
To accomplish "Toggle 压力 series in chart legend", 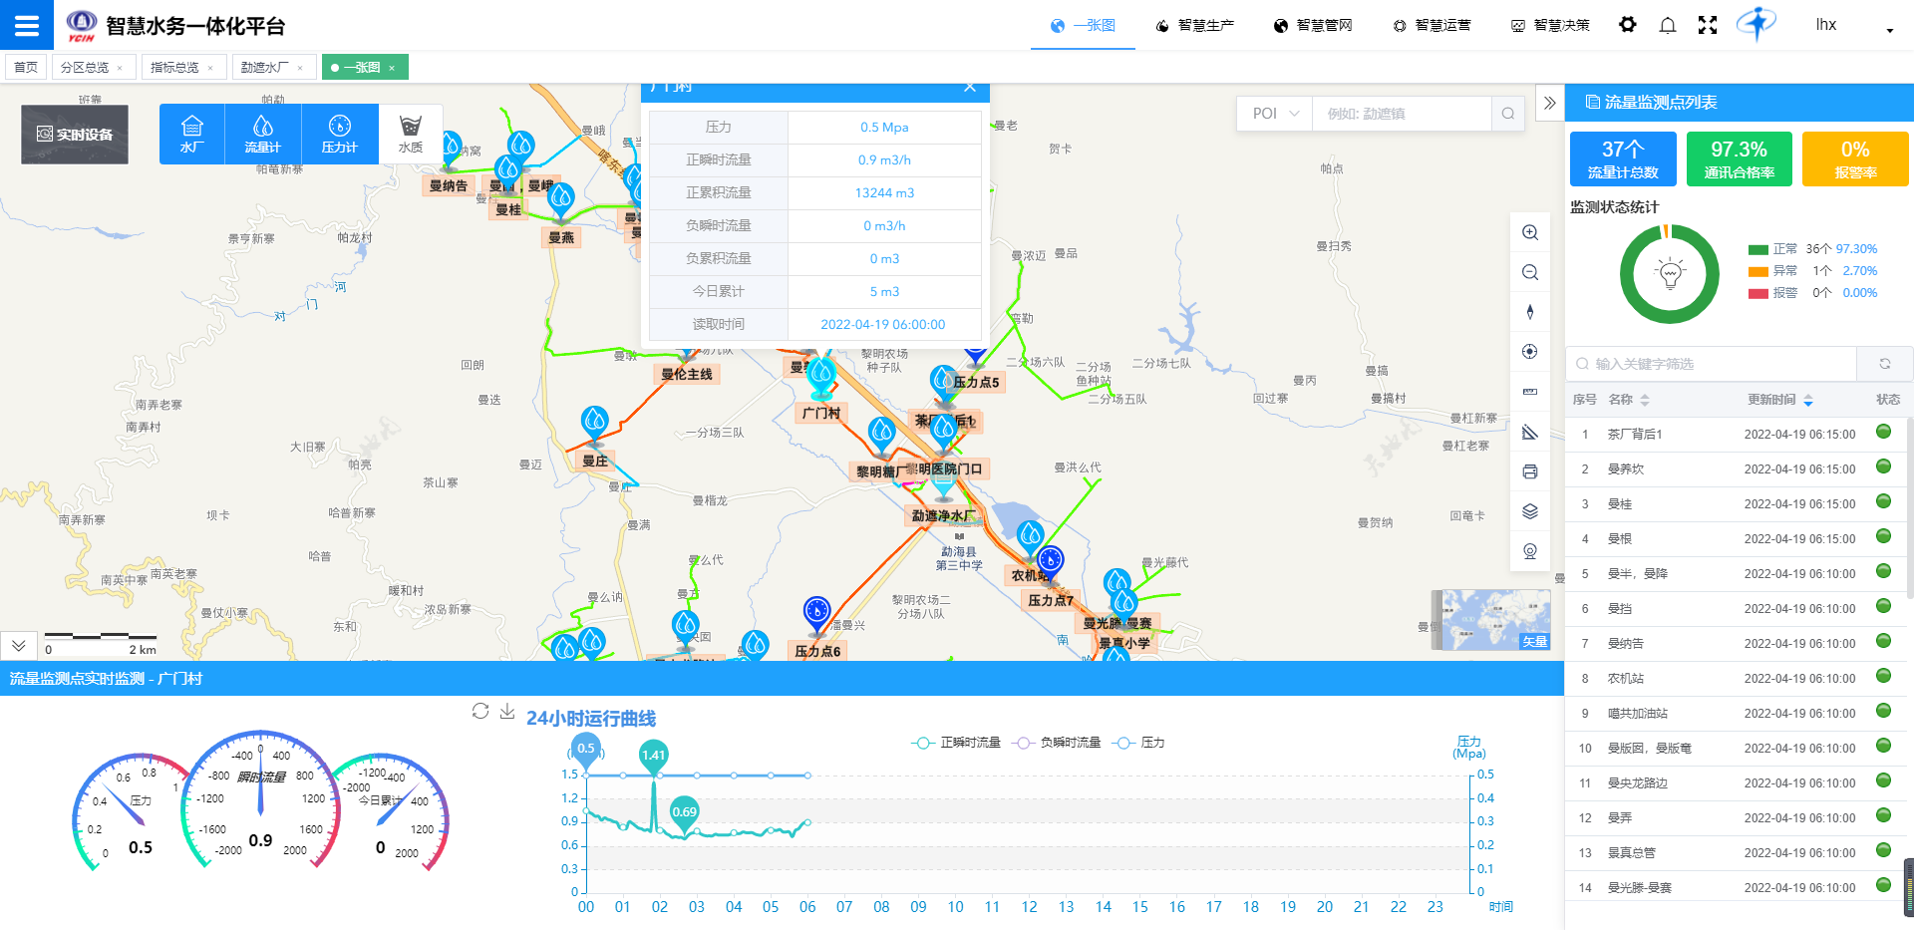I will point(1141,743).
